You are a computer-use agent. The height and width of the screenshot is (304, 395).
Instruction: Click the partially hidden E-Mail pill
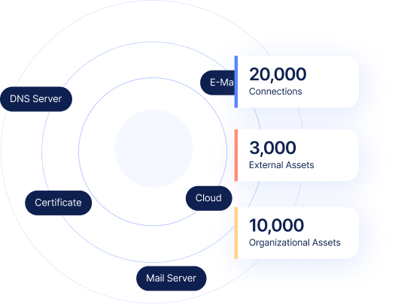click(217, 83)
